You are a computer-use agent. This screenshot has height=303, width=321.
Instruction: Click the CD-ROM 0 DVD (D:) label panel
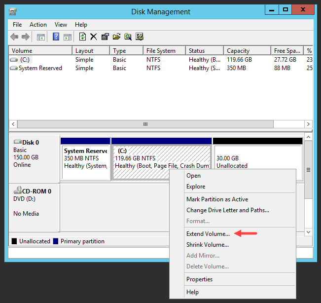(x=35, y=208)
